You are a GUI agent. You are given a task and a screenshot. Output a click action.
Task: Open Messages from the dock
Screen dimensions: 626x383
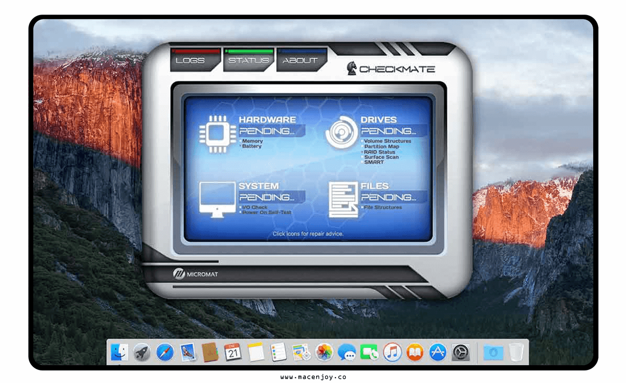[x=347, y=353]
